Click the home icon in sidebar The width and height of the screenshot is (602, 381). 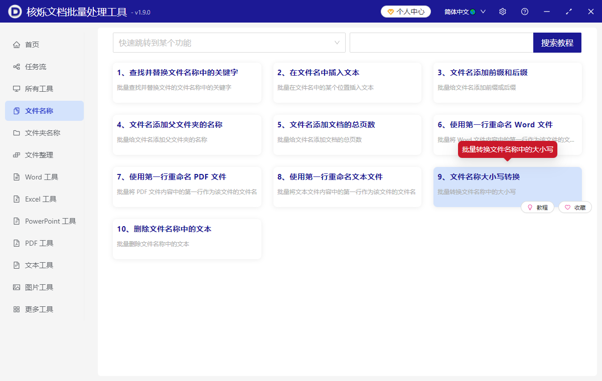tap(17, 45)
